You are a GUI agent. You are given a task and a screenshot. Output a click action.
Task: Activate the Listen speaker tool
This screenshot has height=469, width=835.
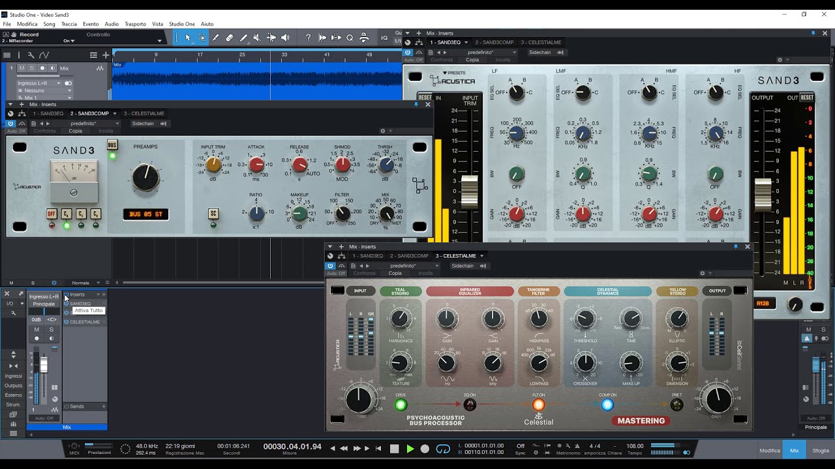click(x=285, y=38)
